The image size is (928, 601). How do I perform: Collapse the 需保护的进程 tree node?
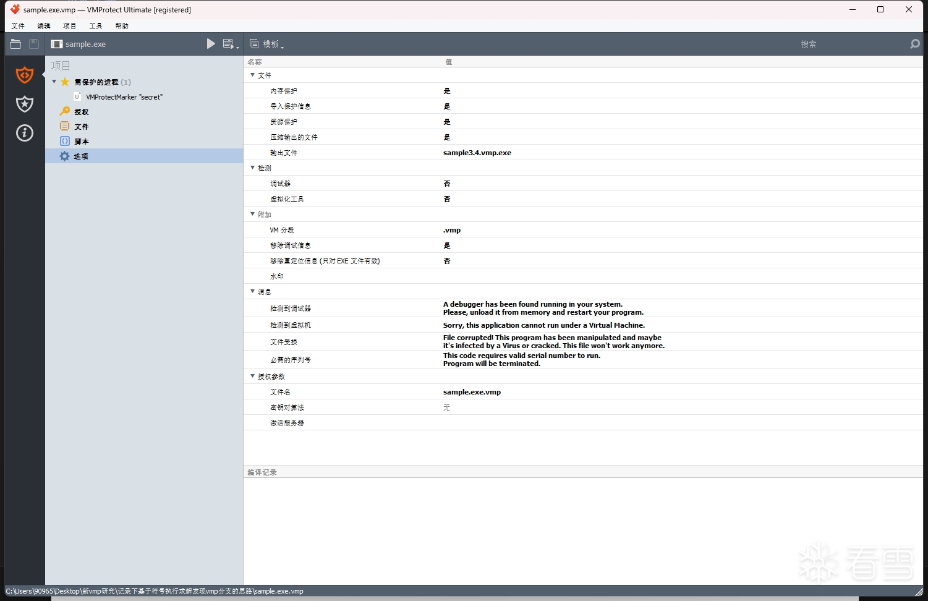(x=54, y=82)
